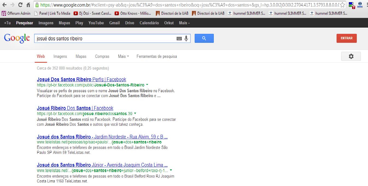
Task: Open arrow menu beside second Facebook URL
Action: [135, 113]
